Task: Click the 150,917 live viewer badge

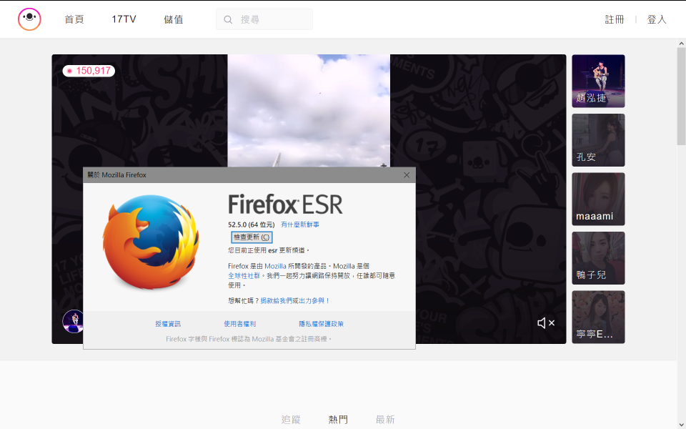Action: (x=89, y=71)
